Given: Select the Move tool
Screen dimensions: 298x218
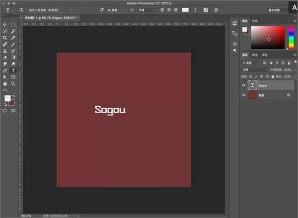Looking at the screenshot, I should (x=5, y=25).
